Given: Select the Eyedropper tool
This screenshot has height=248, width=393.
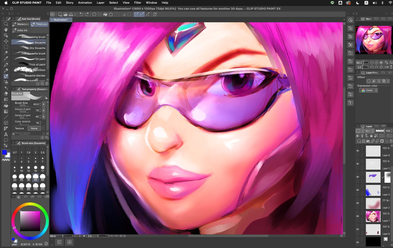Looking at the screenshot, I should (6, 58).
